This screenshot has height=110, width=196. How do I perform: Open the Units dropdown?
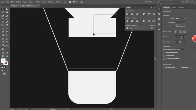click(x=180, y=19)
